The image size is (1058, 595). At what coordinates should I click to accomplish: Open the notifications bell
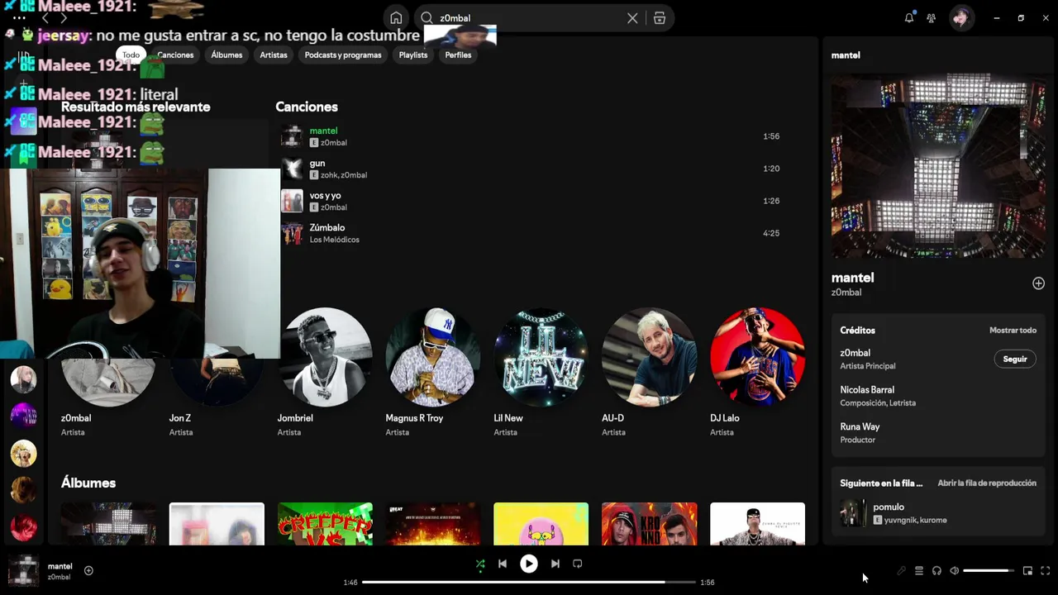(x=909, y=17)
